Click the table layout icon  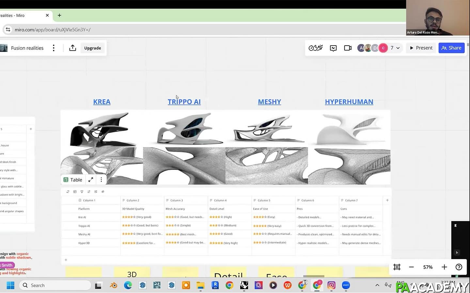(x=75, y=192)
